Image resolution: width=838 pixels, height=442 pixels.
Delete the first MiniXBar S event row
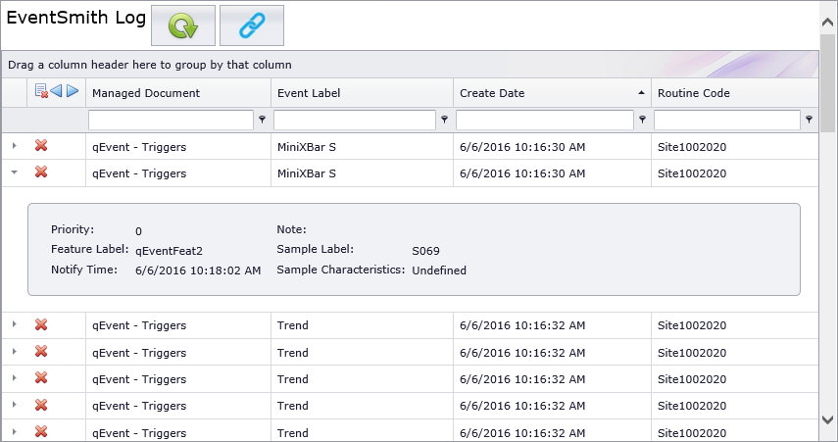coord(41,146)
